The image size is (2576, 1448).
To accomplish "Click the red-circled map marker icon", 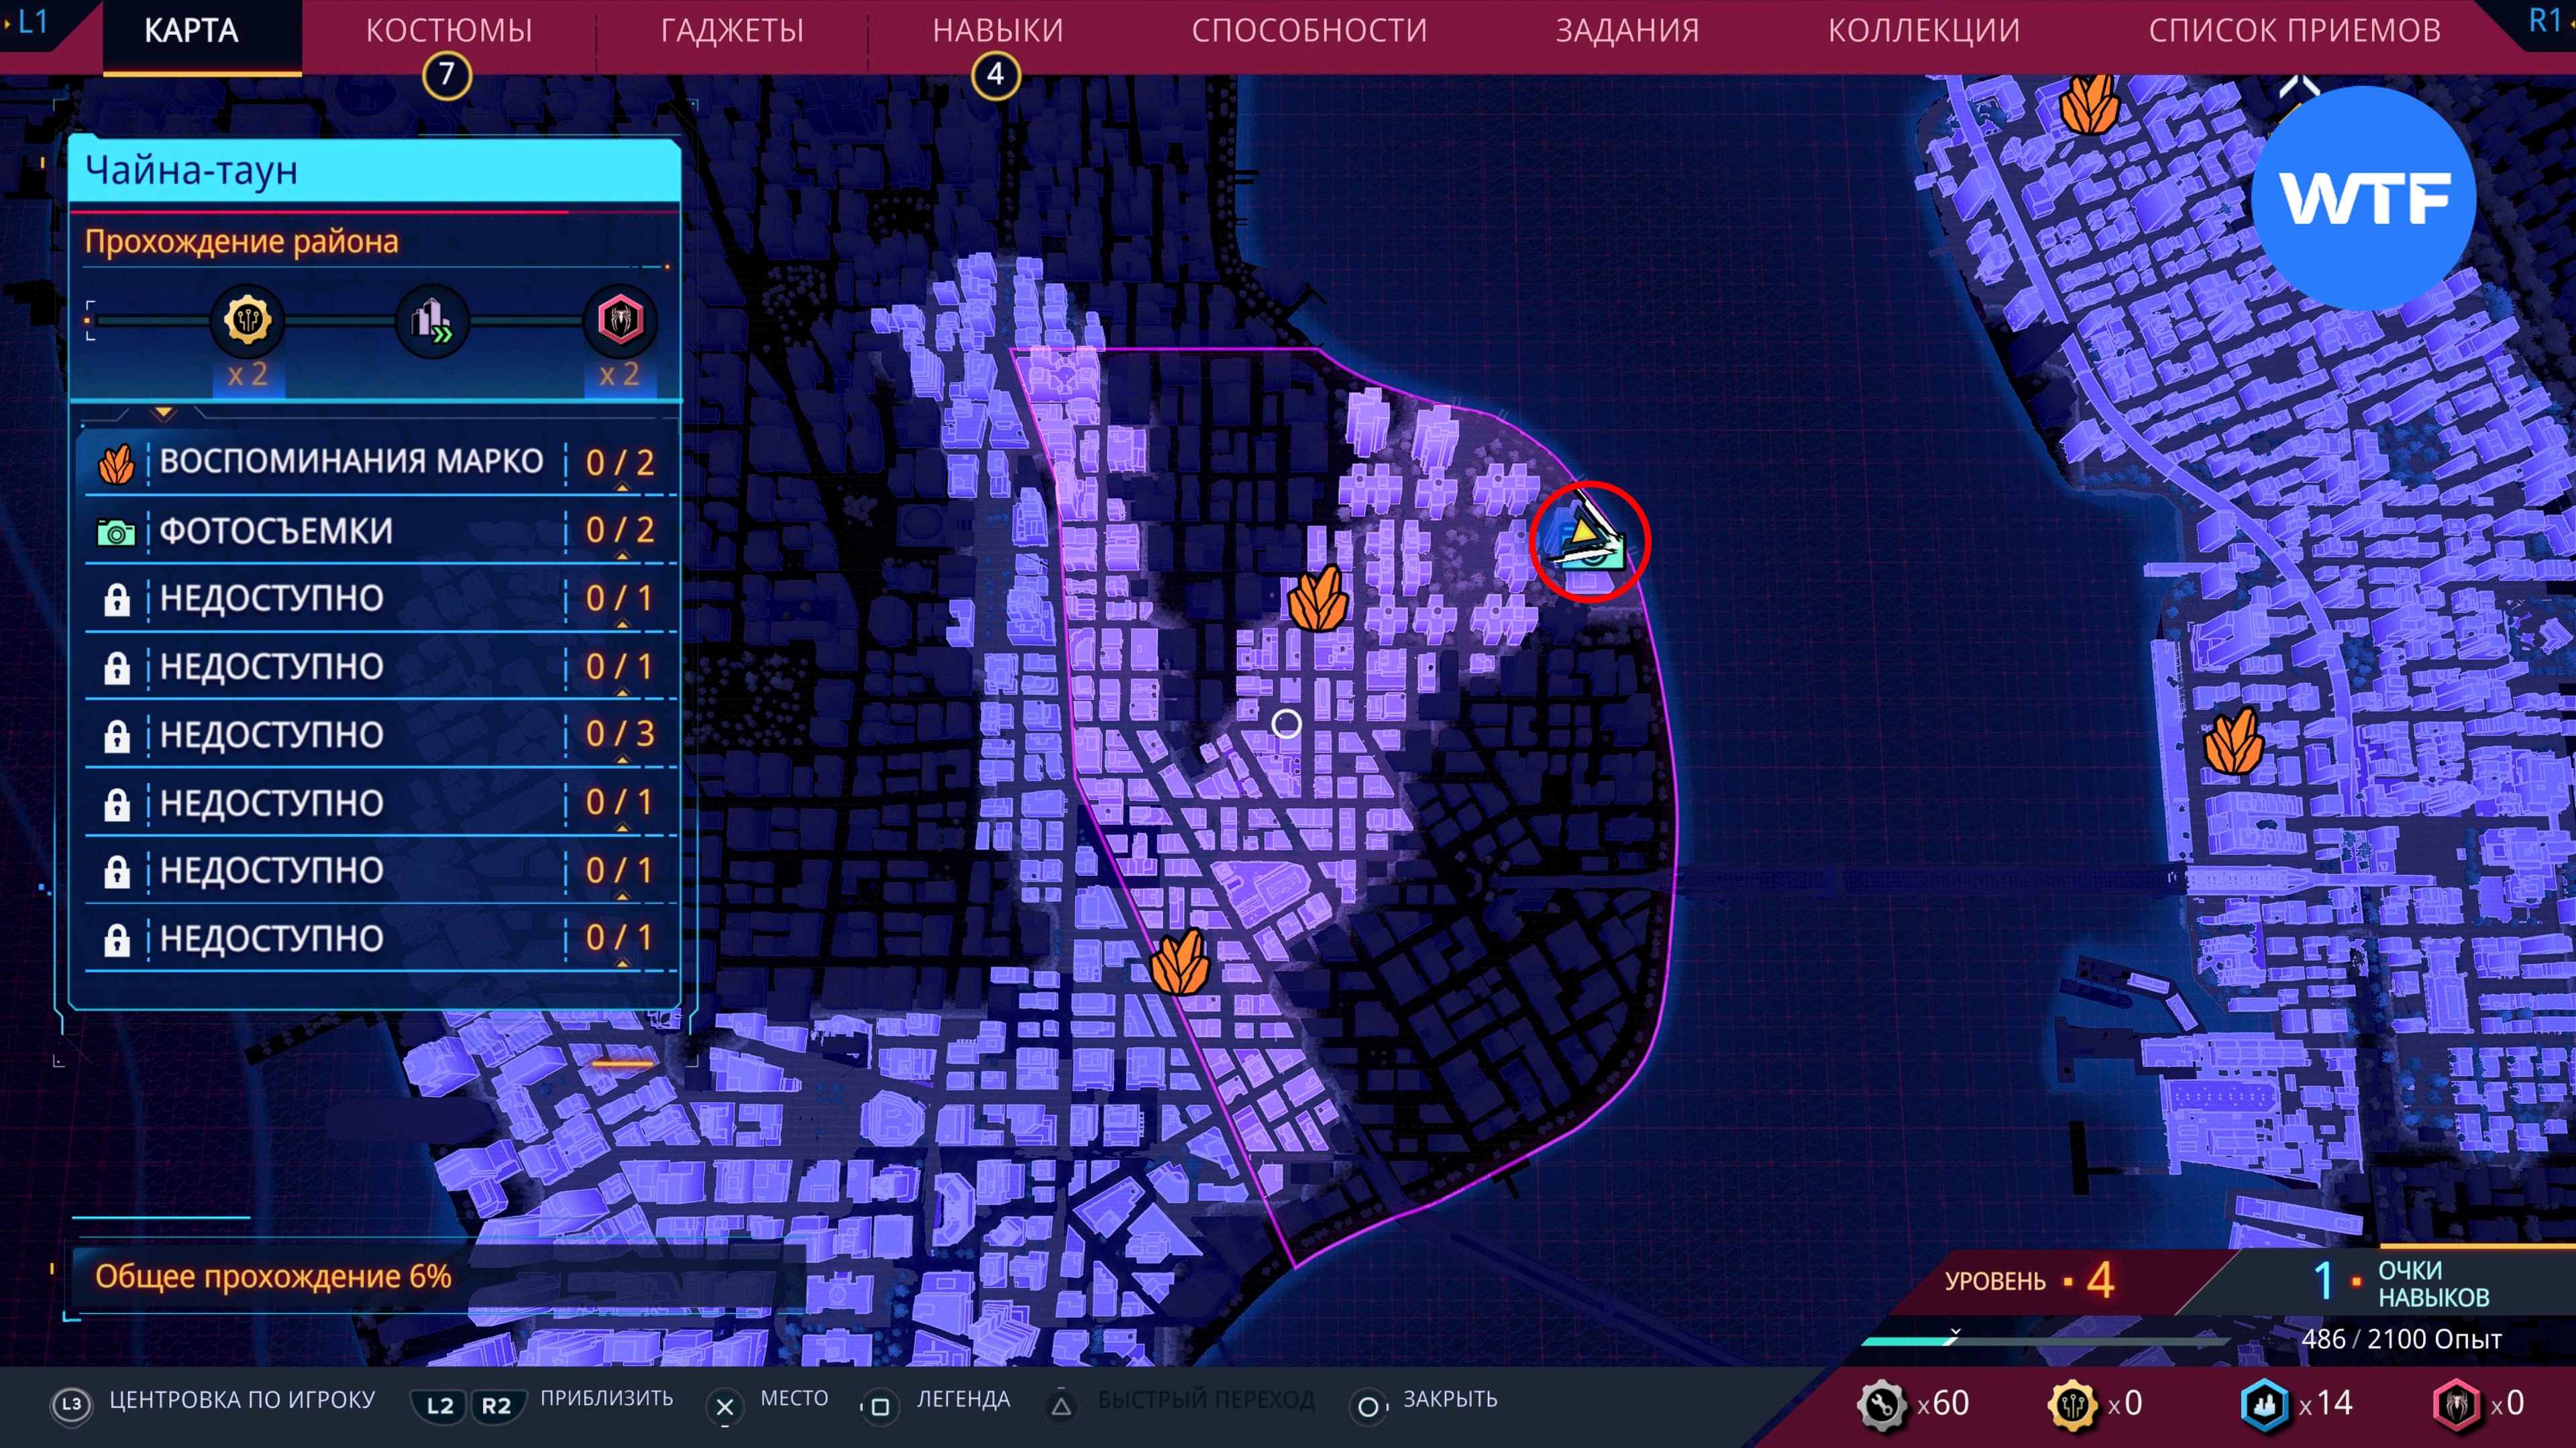I will [x=1588, y=540].
